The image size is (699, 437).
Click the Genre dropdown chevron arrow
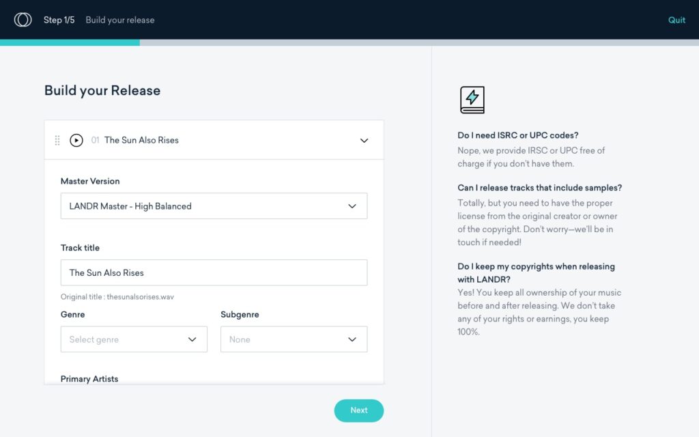[192, 339]
